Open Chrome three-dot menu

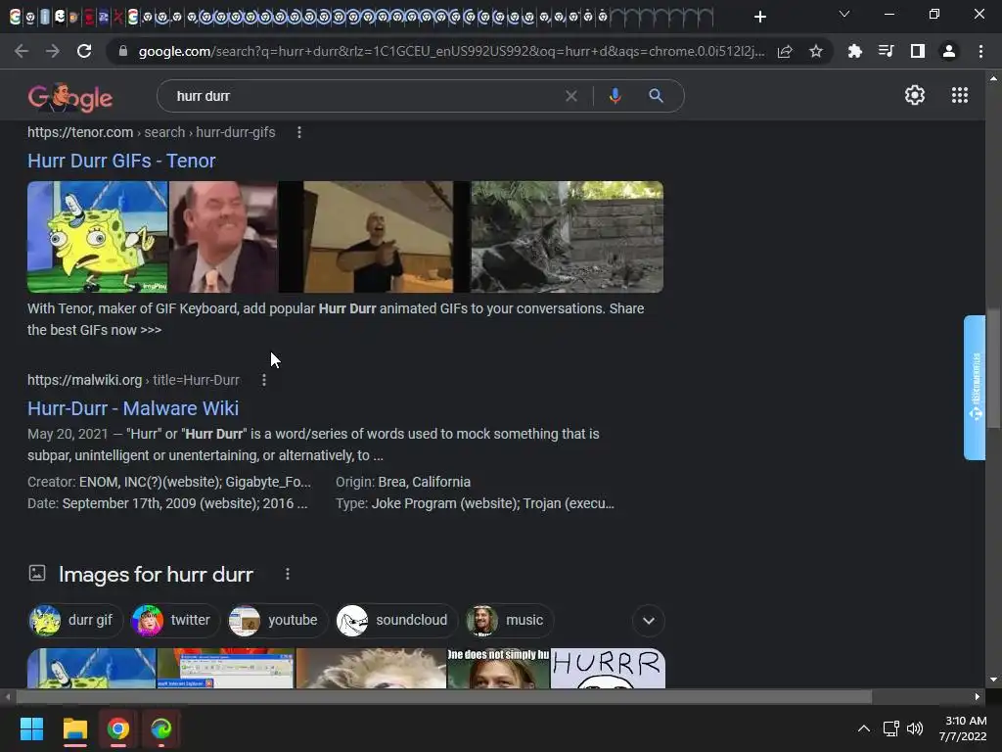pyautogui.click(x=980, y=51)
